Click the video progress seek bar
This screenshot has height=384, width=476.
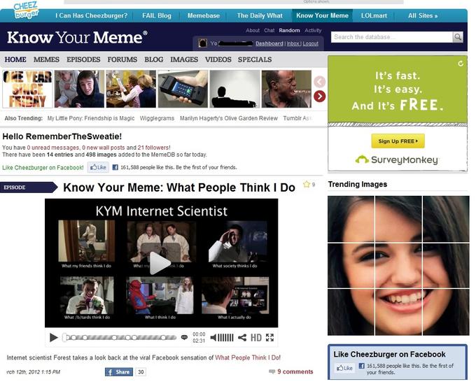120,337
